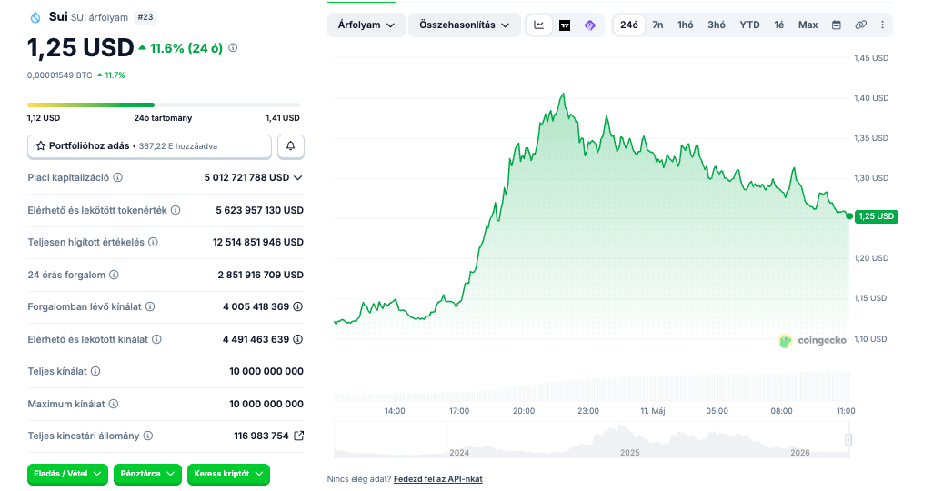Show info for Elérhető és lekötött kínálat label
The image size is (933, 491).
point(156,339)
